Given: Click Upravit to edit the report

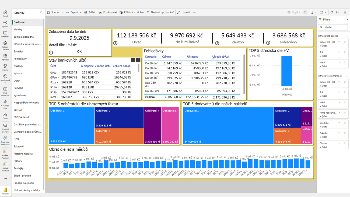Looking at the screenshot, I should click(184, 12).
